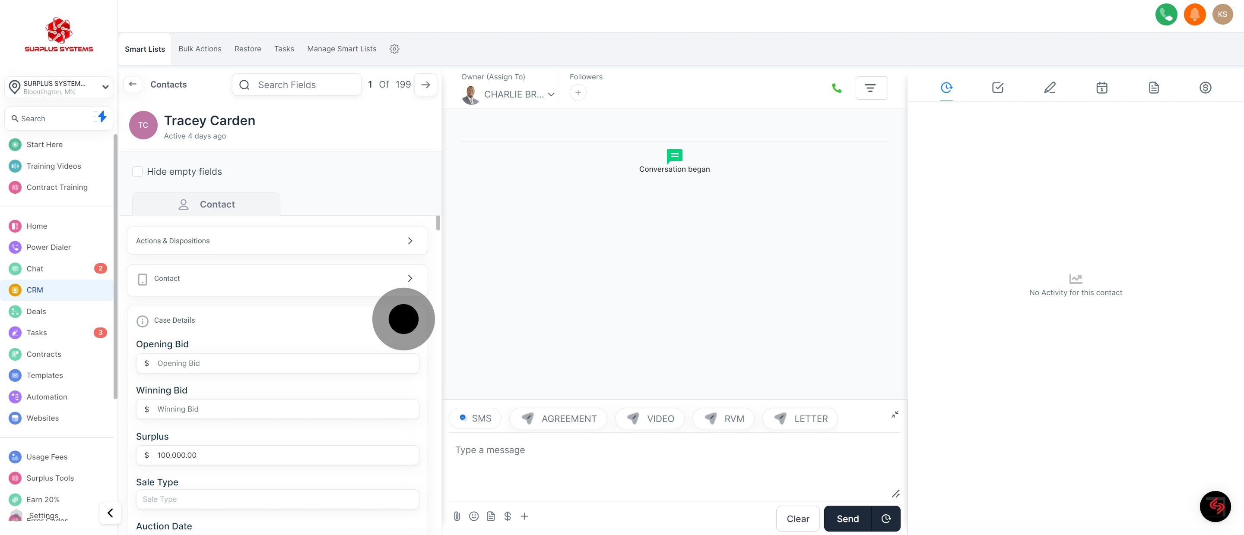Viewport: 1244px width, 535px height.
Task: Open the Smart Lists settings gear
Action: click(394, 49)
